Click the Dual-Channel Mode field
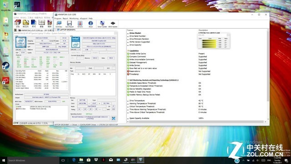Screen dimensions: 291x164 92,106
